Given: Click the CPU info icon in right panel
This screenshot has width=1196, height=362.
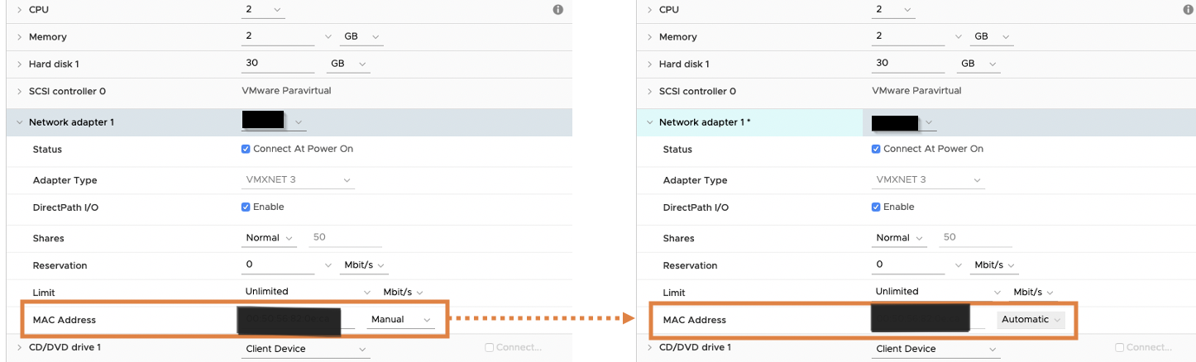Looking at the screenshot, I should (1189, 10).
